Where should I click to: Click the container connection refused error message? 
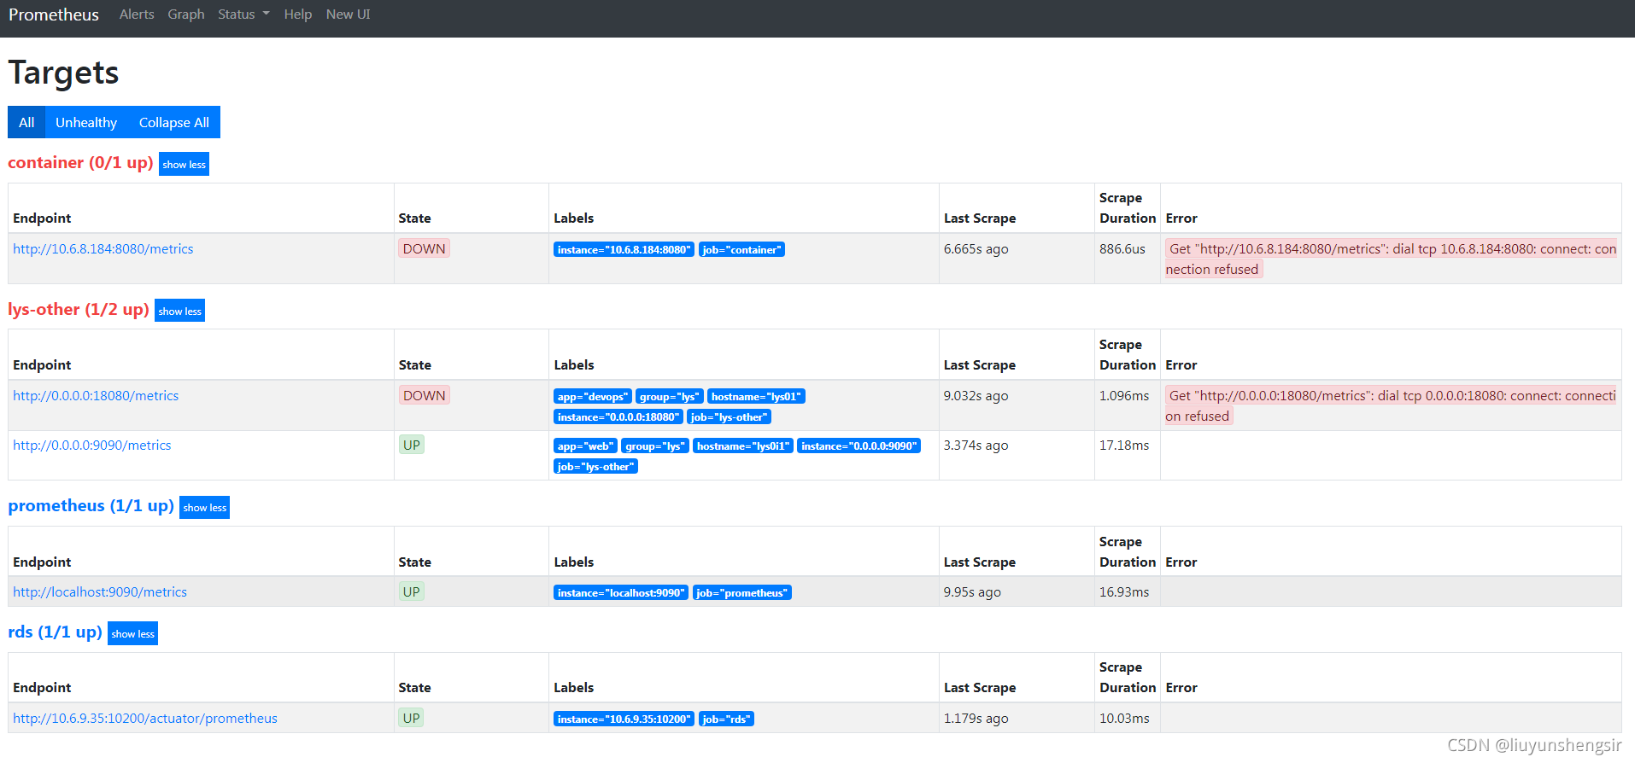point(1391,259)
